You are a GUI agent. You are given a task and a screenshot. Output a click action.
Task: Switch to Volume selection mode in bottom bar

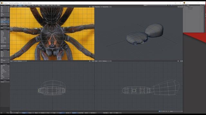[31, 113]
